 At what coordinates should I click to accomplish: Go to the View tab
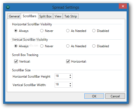(x=58, y=16)
